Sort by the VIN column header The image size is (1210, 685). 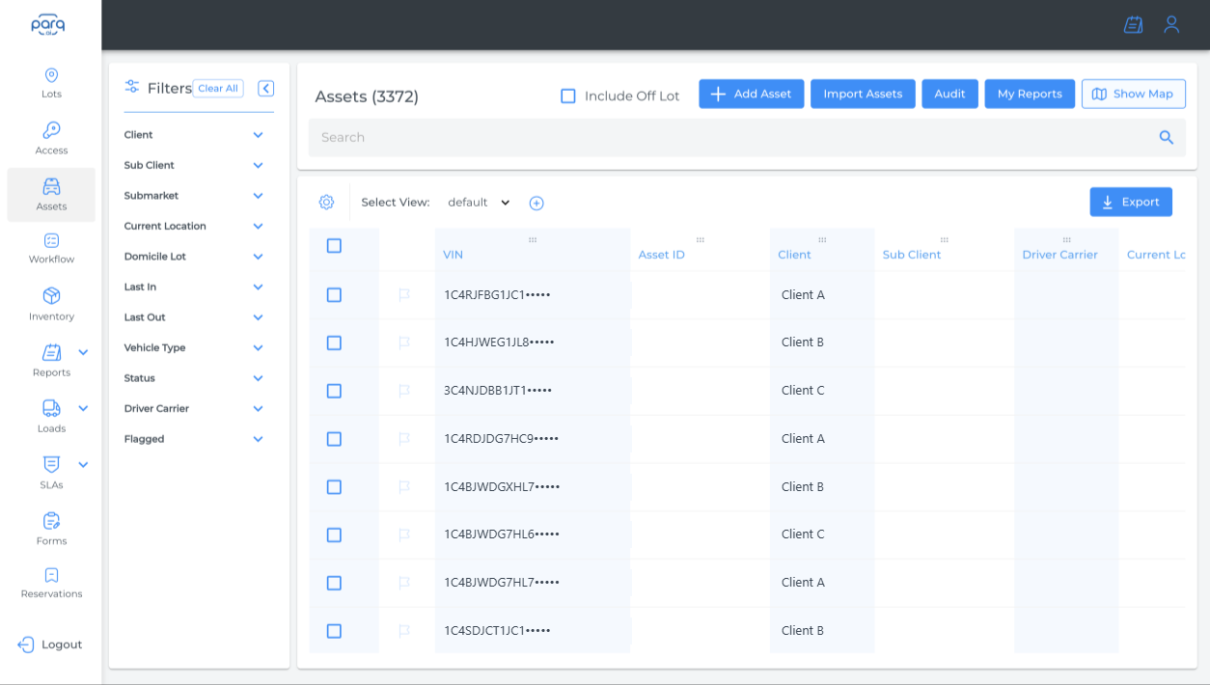pos(454,255)
